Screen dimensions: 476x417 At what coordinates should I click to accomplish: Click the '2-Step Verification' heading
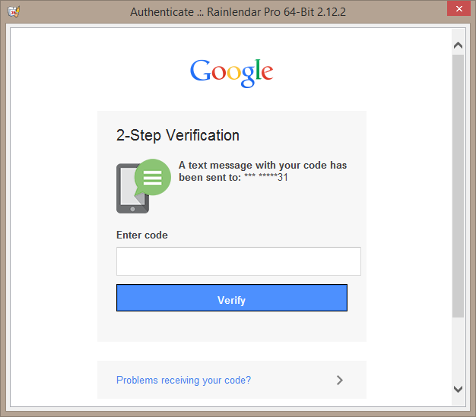pos(178,135)
